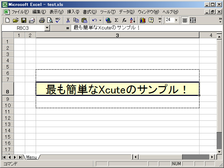Screen dimensions: 224x168
Task: Jump to first sheet tab arrow
Action: coord(4,157)
